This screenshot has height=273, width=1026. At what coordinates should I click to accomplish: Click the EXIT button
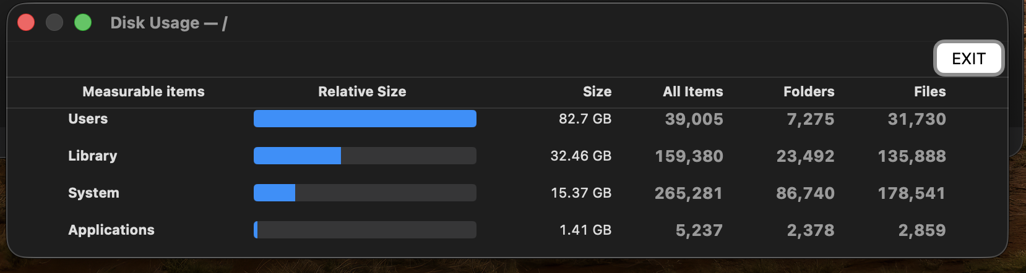[968, 59]
